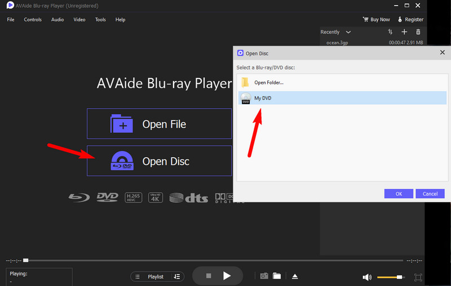Take a snapshot with camera icon
451x286 pixels.
click(264, 276)
